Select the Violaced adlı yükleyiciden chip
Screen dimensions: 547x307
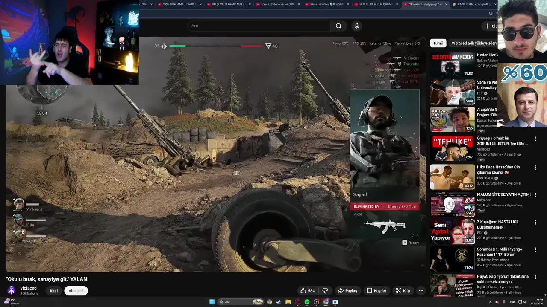(473, 43)
